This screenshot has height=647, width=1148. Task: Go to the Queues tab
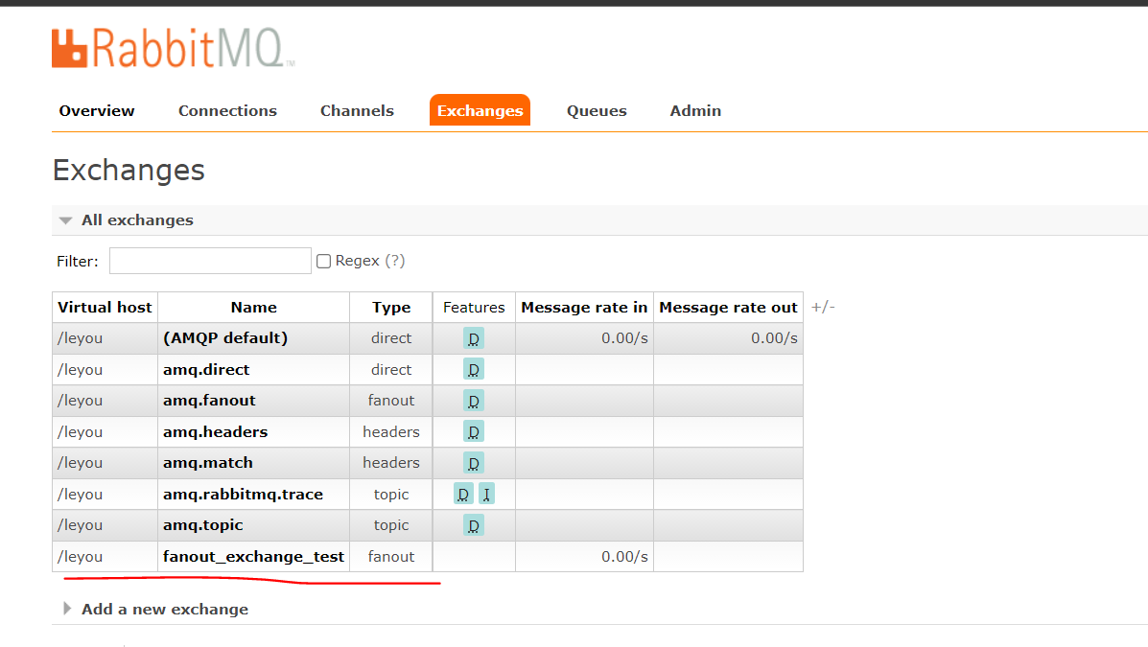click(x=597, y=110)
